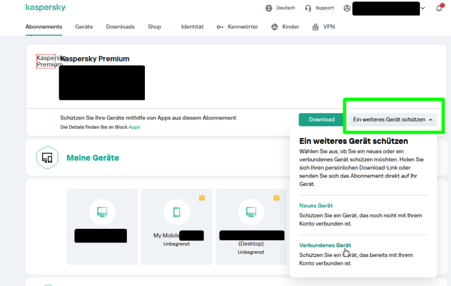Click the crown badge on My Mobile card

(202, 198)
